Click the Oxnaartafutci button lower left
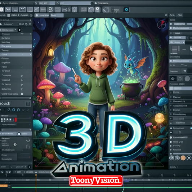Viewport: 192px width, 192px height. [9, 159]
